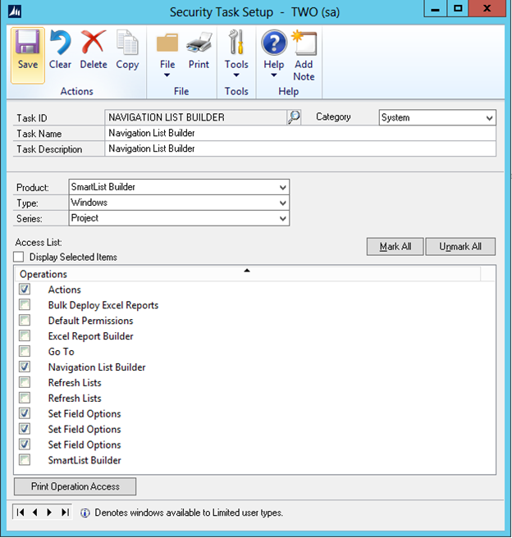
Task: Select the Bulk Deploy Excel Reports row text
Action: click(103, 305)
